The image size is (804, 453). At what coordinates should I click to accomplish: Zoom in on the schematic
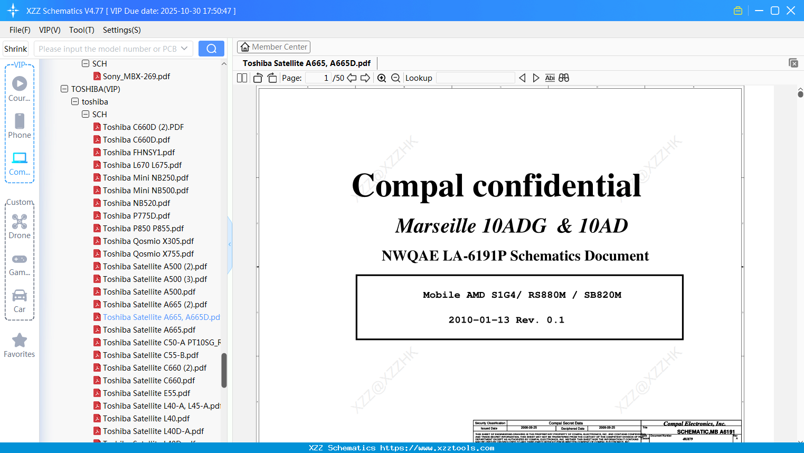pyautogui.click(x=382, y=78)
